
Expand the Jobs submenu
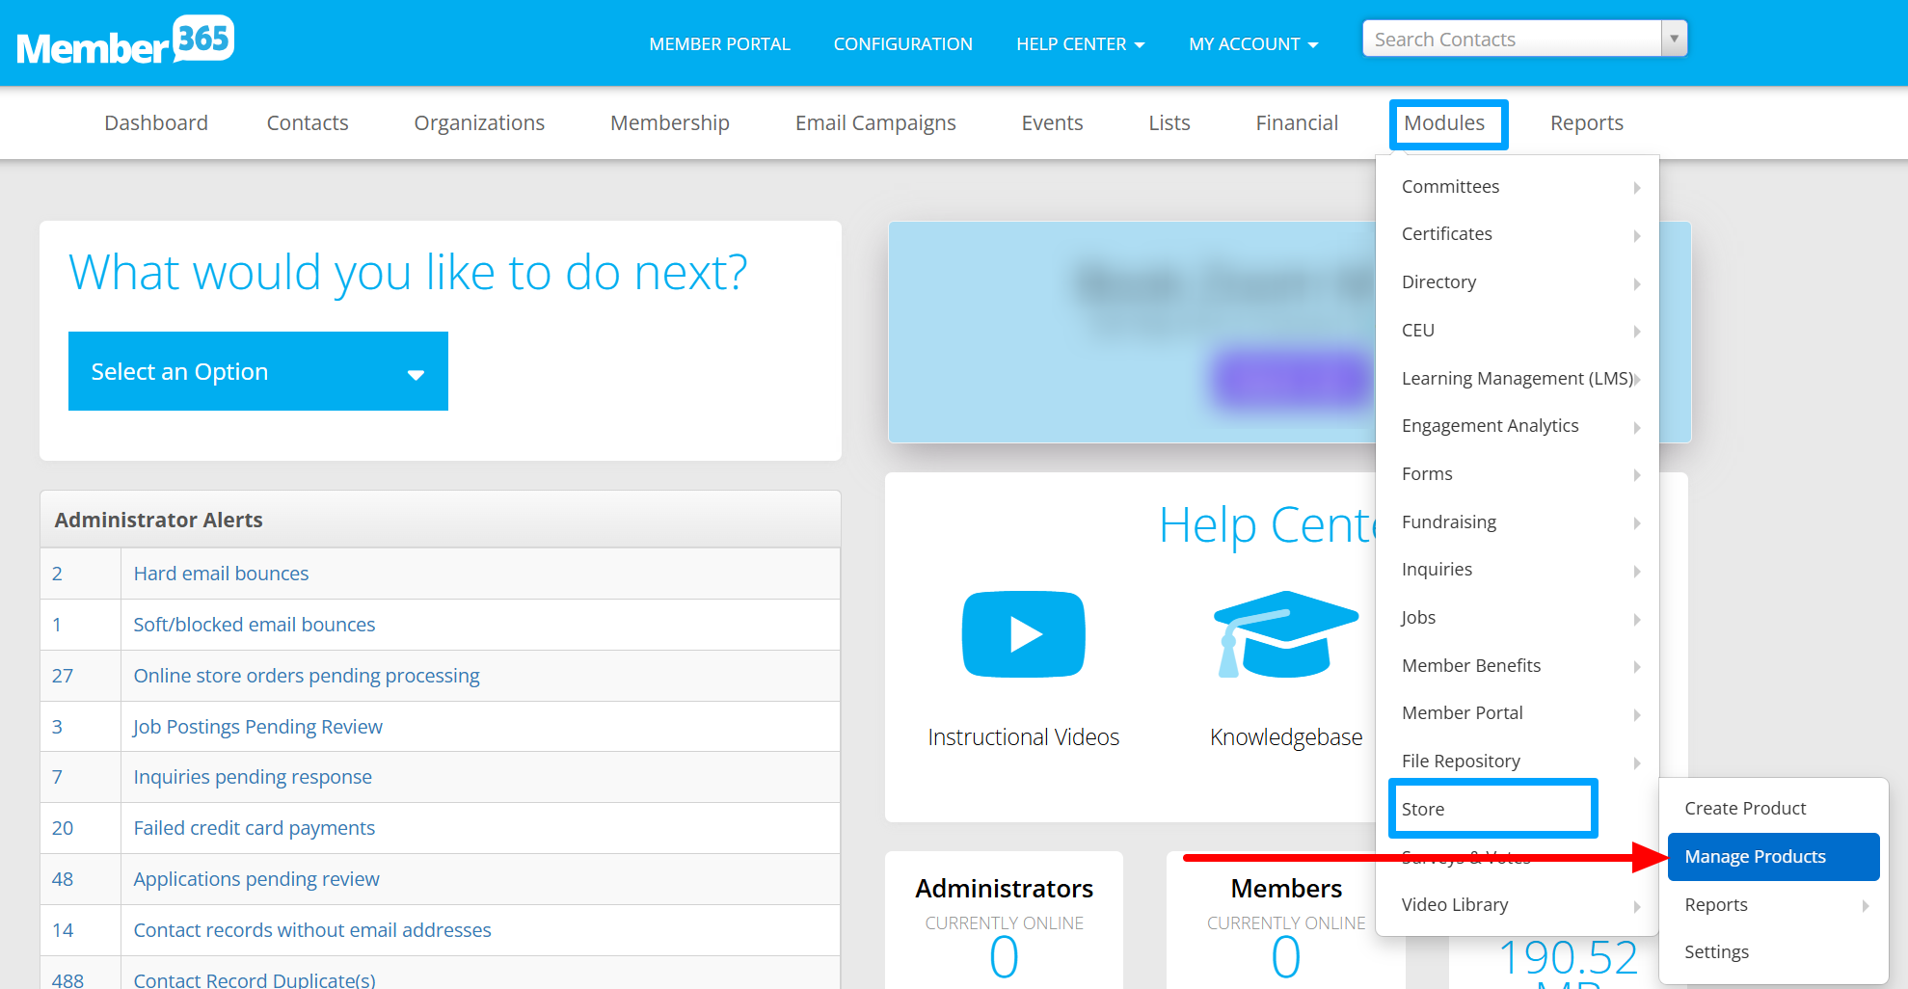1518,618
